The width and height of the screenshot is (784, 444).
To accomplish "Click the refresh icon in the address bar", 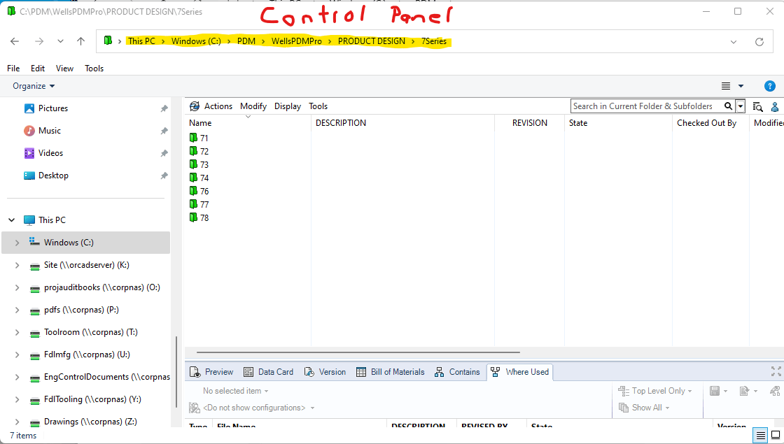I will (x=759, y=41).
